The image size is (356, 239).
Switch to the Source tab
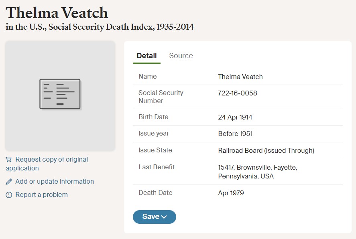181,56
